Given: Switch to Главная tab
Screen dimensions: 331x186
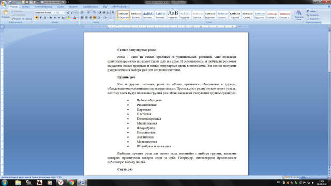Looking at the screenshot, I should coord(14,7).
